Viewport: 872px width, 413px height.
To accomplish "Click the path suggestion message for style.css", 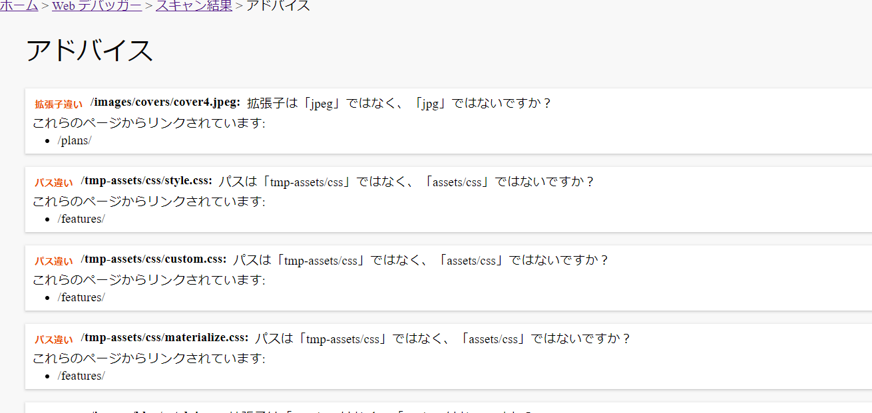I will (x=406, y=182).
